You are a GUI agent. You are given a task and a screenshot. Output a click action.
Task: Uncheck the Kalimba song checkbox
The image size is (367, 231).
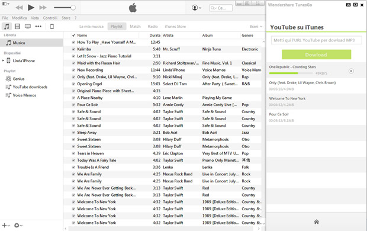point(73,49)
